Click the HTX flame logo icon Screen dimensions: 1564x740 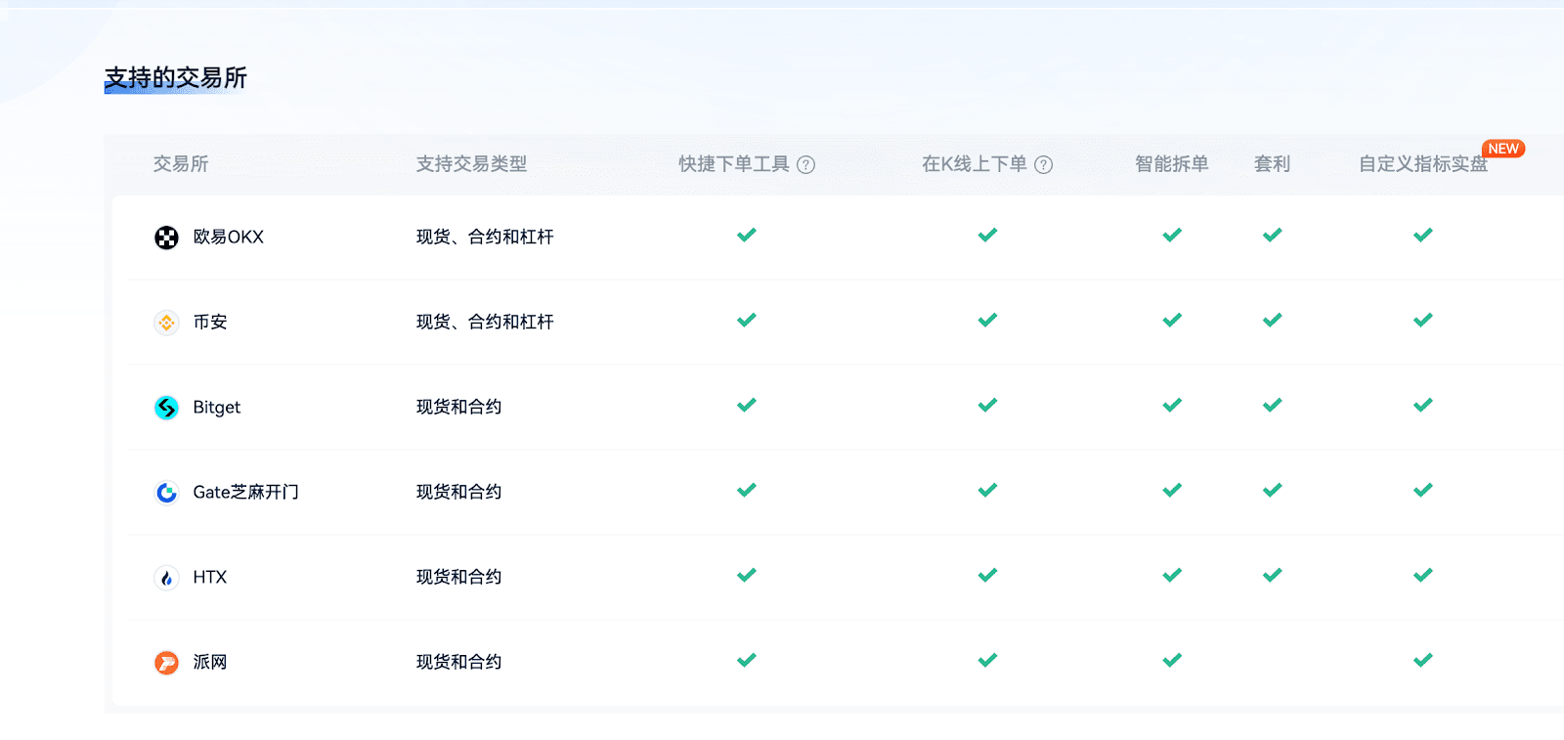click(x=167, y=578)
